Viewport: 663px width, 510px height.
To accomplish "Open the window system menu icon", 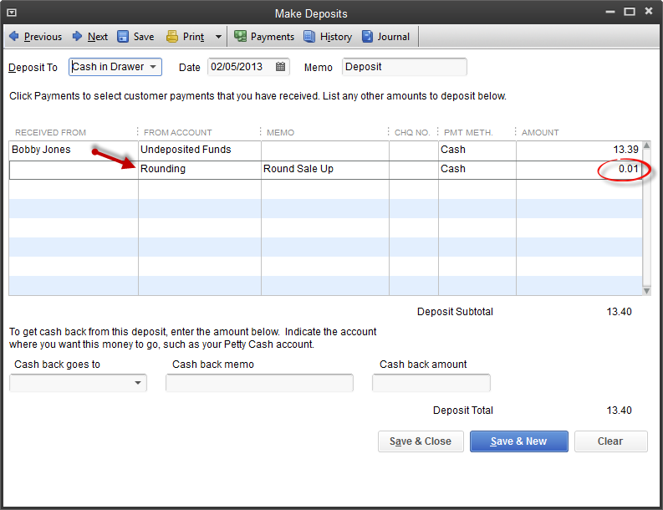I will [x=12, y=13].
